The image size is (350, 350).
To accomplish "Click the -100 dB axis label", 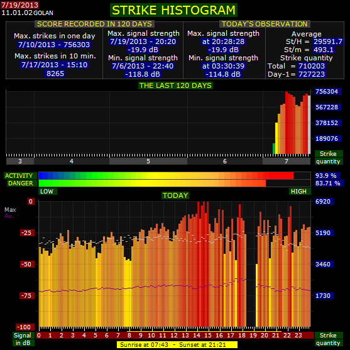I will [25, 327].
